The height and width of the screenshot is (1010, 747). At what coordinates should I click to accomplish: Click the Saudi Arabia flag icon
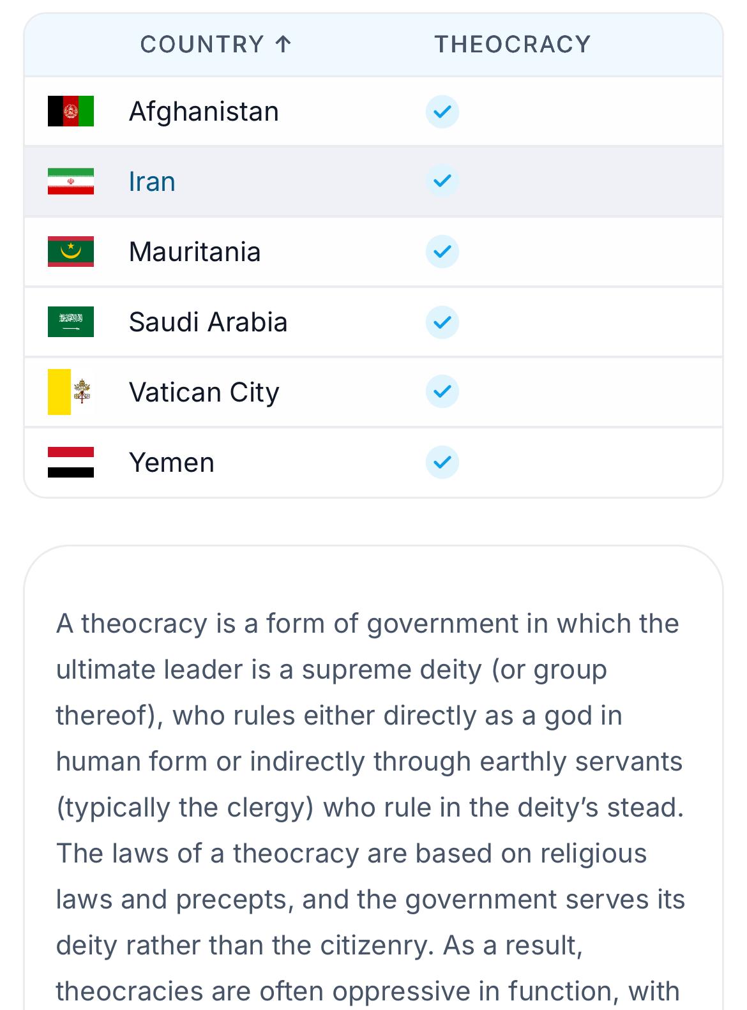[71, 322]
